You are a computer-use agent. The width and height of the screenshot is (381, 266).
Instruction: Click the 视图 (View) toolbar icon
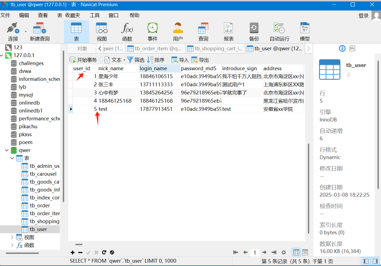coord(102,32)
